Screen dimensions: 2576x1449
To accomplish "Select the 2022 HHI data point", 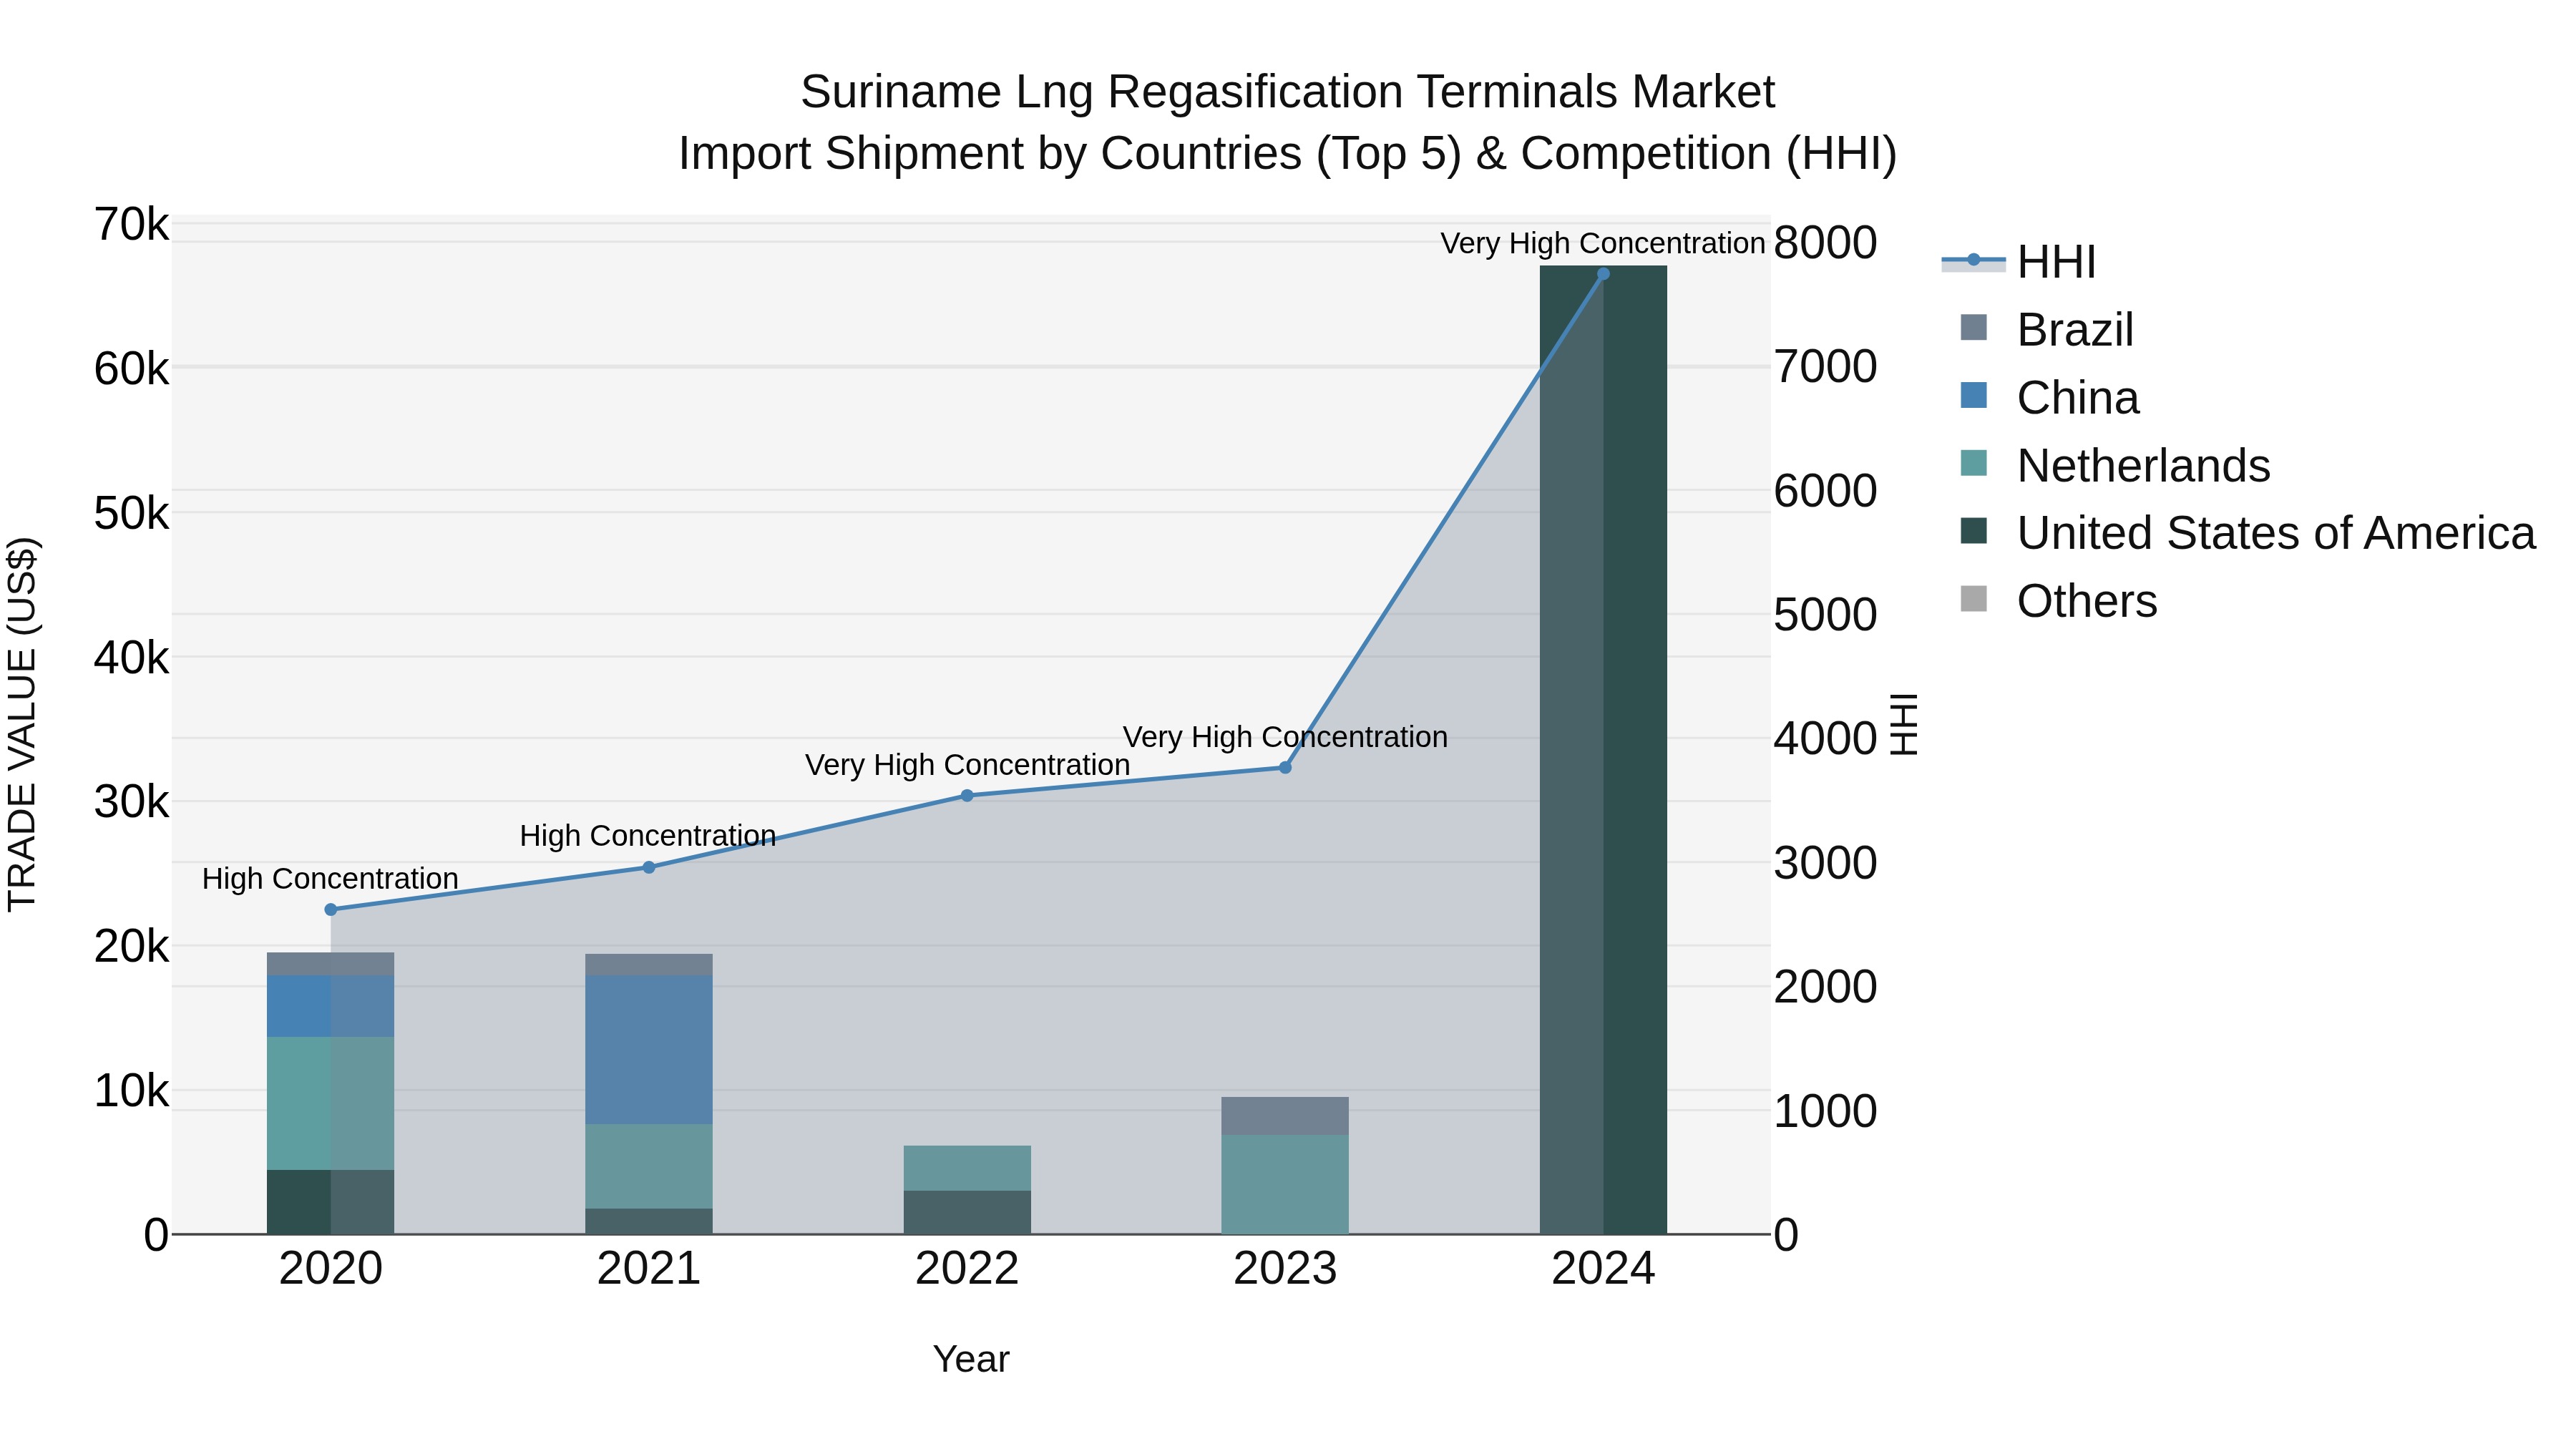I will point(967,796).
